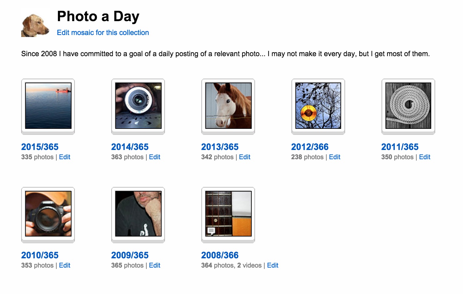The height and width of the screenshot is (294, 463).
Task: Open the 2009/365 man portrait thumbnail
Action: pyautogui.click(x=138, y=214)
